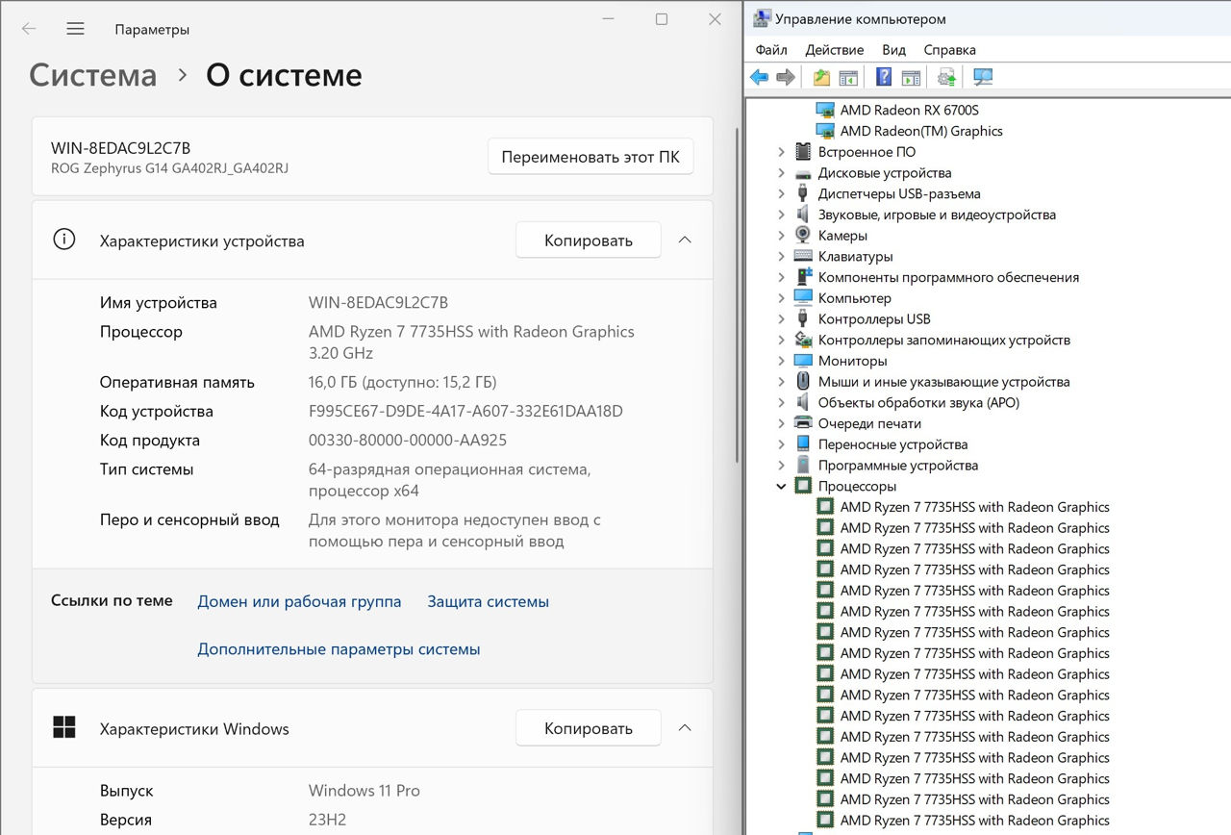Click the product code 00330-80000-00000-AA925
This screenshot has width=1231, height=835.
(408, 441)
